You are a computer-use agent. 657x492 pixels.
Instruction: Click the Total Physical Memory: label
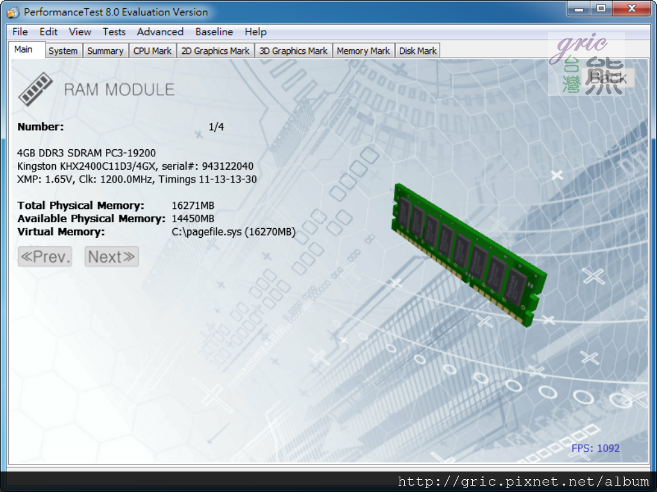(80, 206)
